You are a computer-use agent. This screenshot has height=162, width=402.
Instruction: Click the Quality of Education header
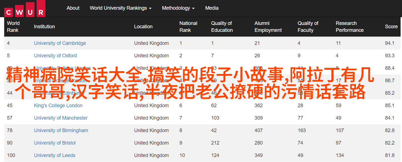click(221, 27)
